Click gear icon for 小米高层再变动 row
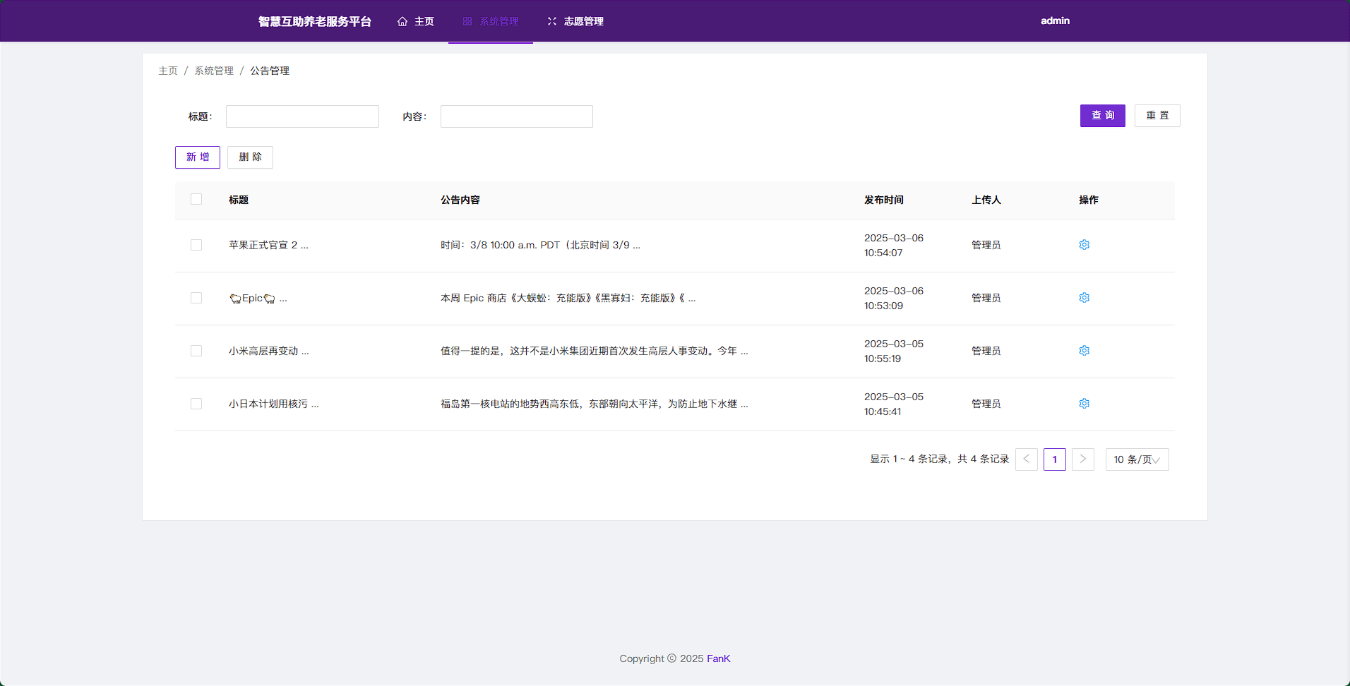 point(1084,351)
